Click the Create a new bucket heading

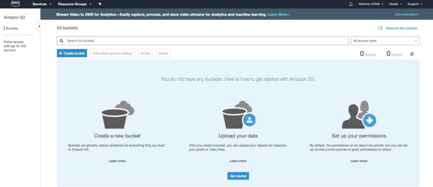click(x=117, y=136)
